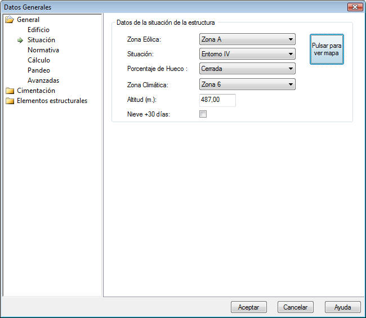Select Edificio in the tree
Image resolution: width=366 pixels, height=318 pixels.
[38, 30]
